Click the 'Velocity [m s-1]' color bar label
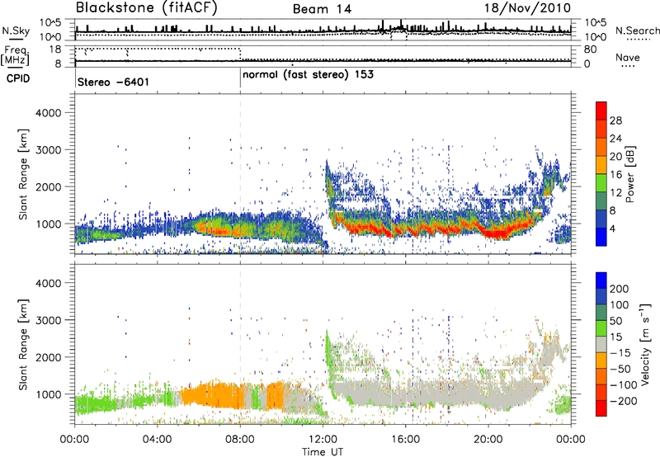 (x=645, y=344)
